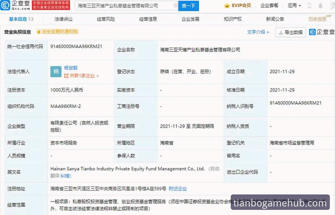This screenshot has height=215, width=335.
Task: Click the 纠错 correction link
Action: 65,176
